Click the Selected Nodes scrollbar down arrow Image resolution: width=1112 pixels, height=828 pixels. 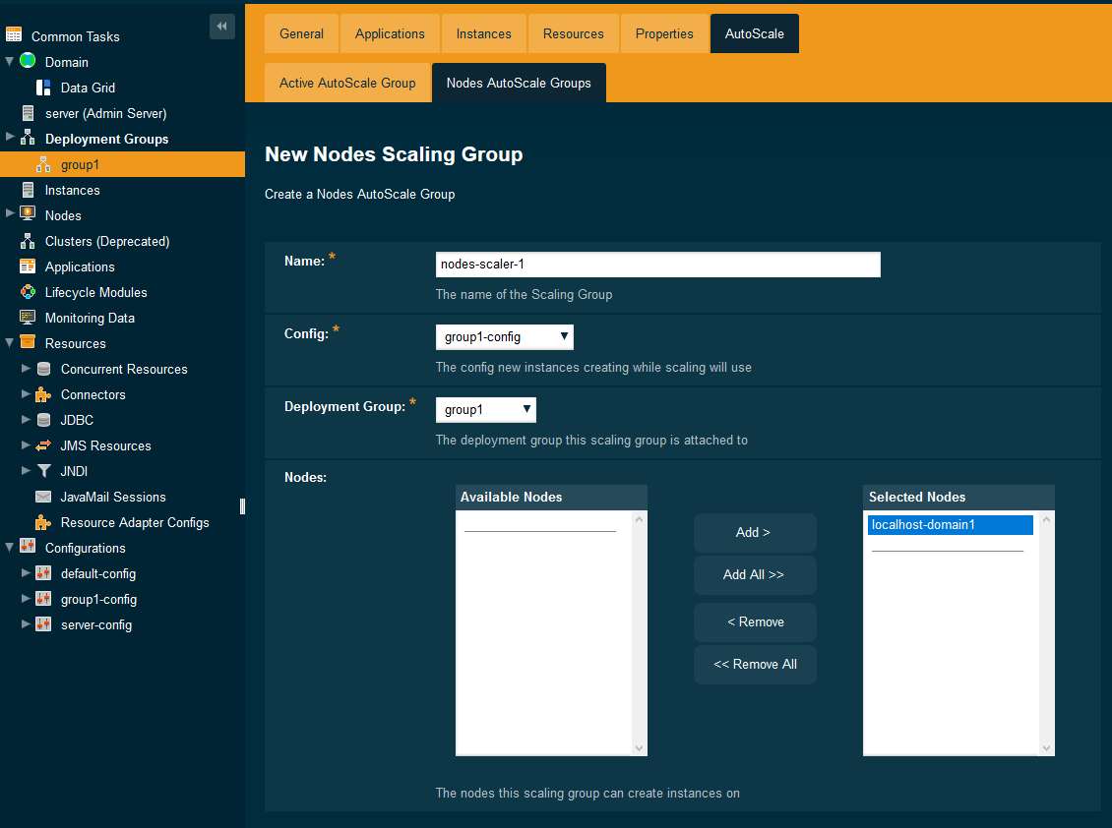click(1046, 748)
